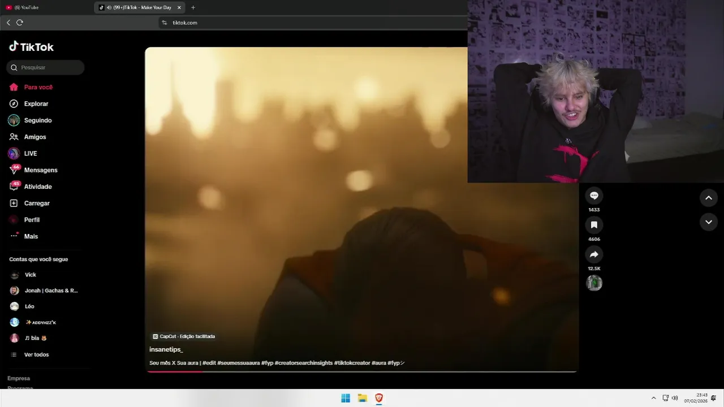Open Amigos section

tap(35, 137)
